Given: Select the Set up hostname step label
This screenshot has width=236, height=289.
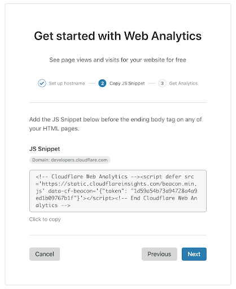Looking at the screenshot, I should tap(67, 84).
